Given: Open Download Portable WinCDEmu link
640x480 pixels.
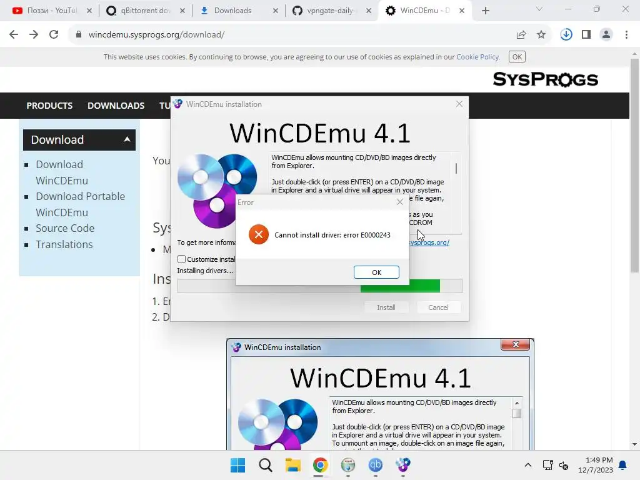Looking at the screenshot, I should coord(80,204).
